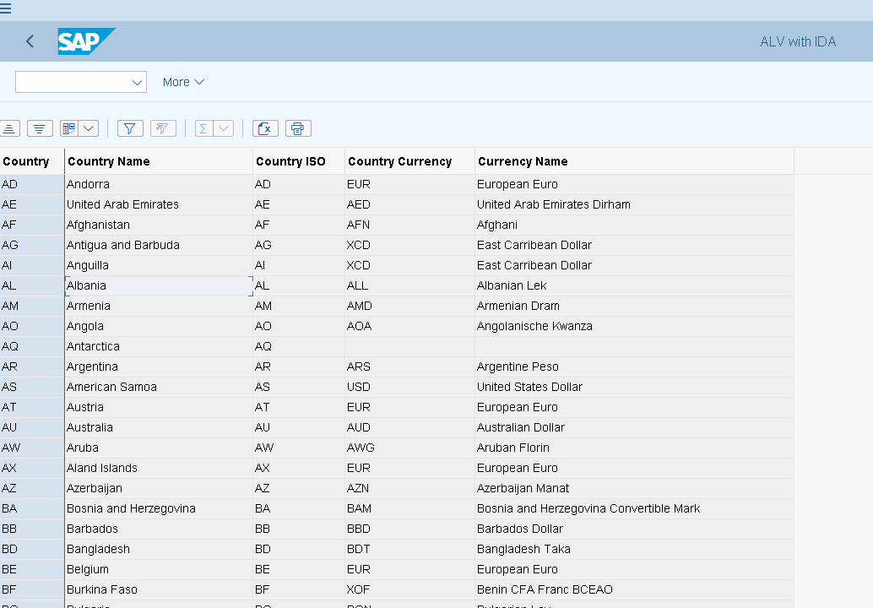The width and height of the screenshot is (873, 608).
Task: Click the AWG currency cell
Action: (409, 448)
